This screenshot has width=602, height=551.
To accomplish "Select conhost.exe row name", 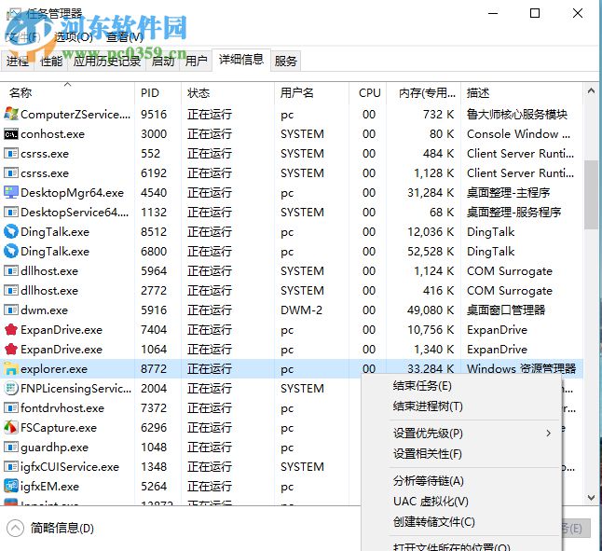I will 52,134.
